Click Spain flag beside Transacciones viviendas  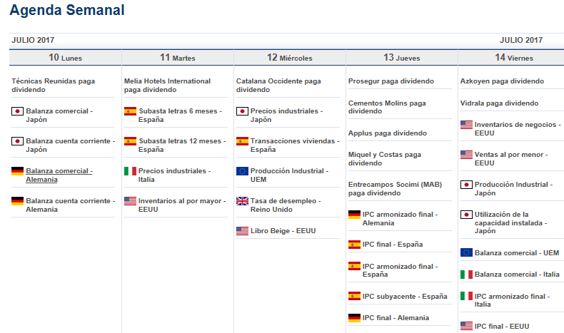click(x=243, y=141)
